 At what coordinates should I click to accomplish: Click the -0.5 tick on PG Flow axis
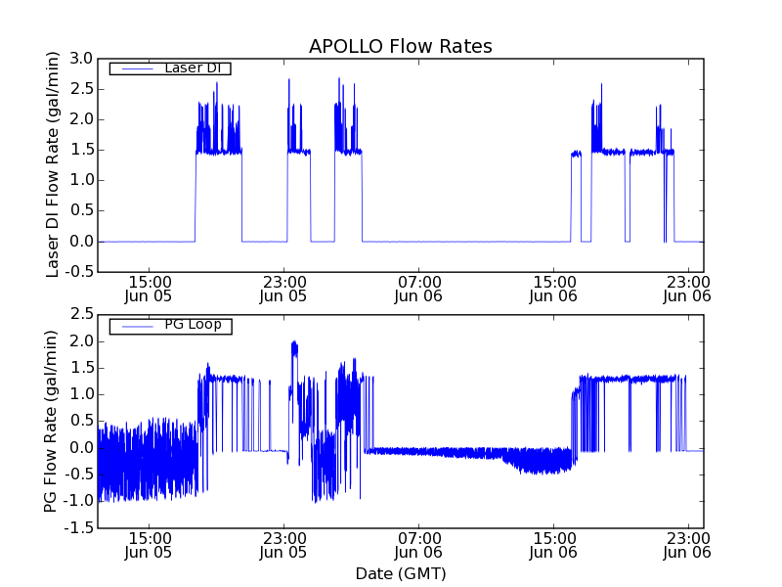(x=78, y=474)
